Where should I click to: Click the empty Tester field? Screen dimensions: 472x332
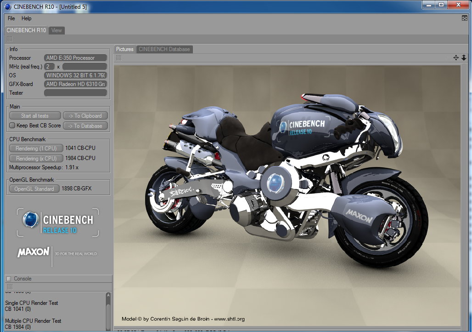[76, 92]
